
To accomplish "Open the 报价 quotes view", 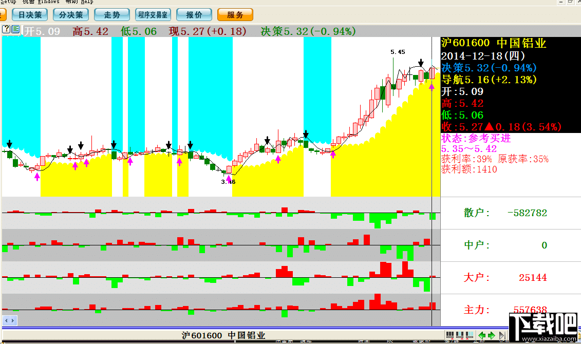I will 194,15.
